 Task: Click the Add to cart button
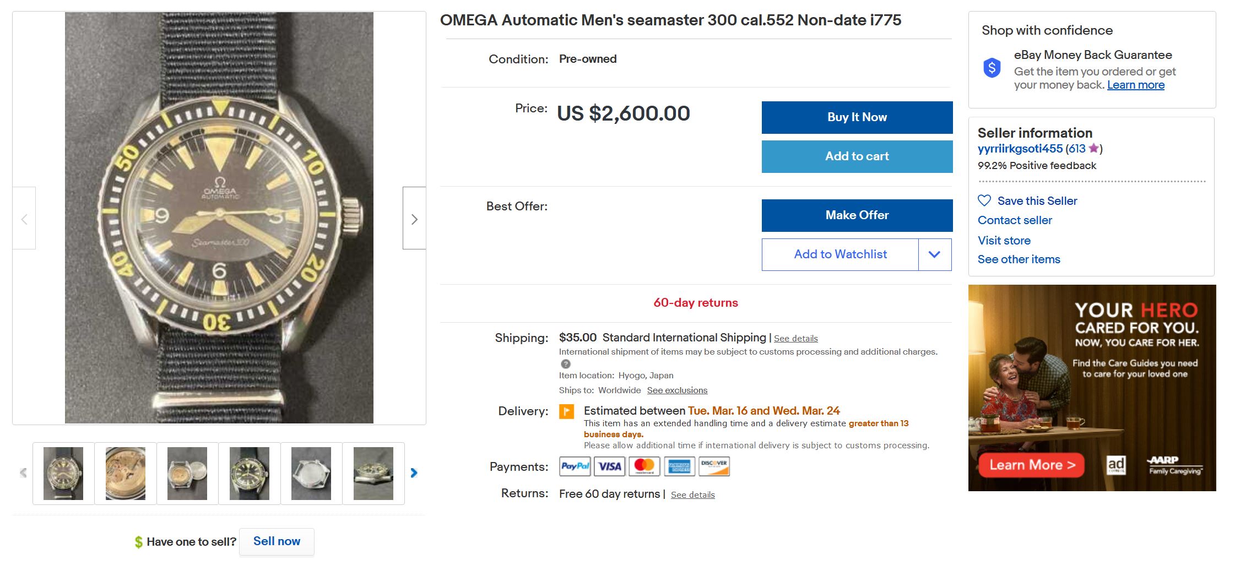click(x=857, y=156)
